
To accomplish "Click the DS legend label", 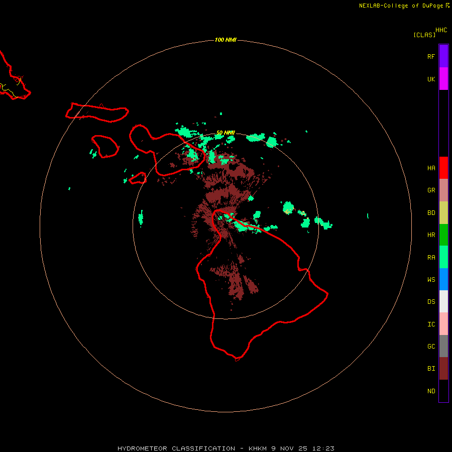I will click(x=431, y=302).
